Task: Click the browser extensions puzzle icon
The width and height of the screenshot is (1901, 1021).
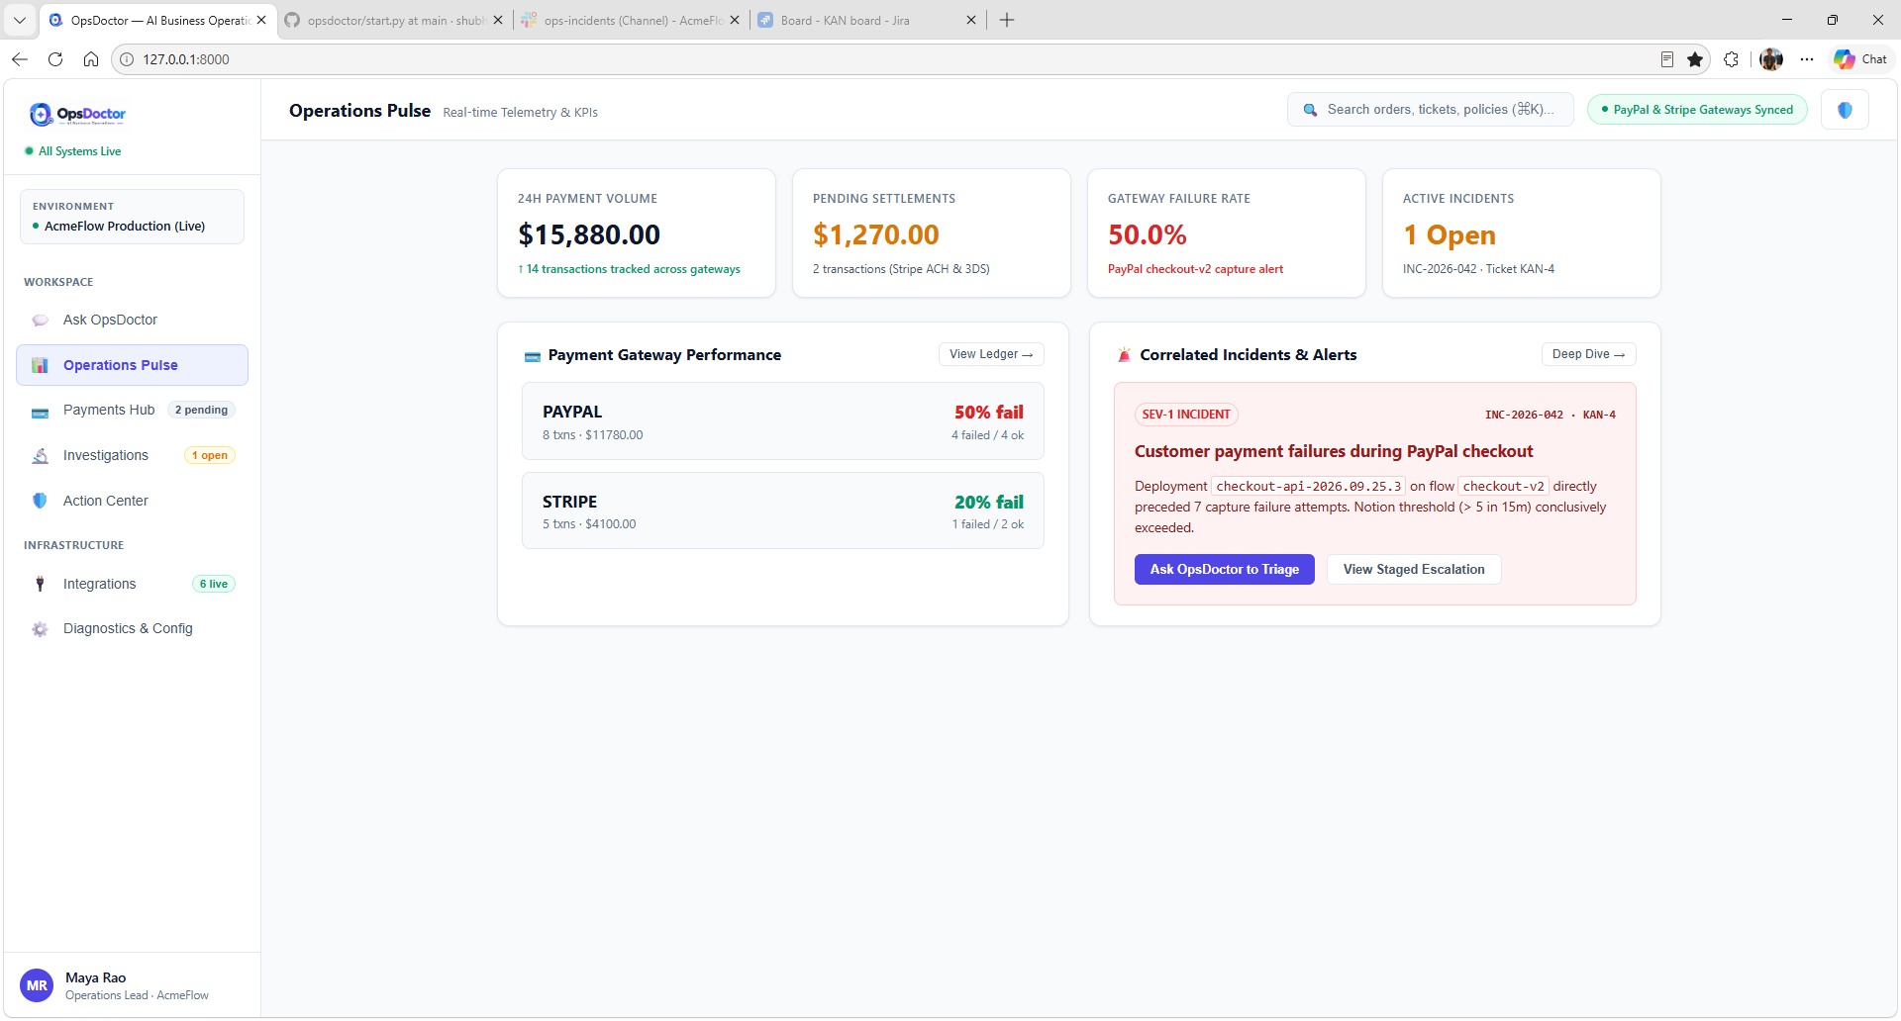Action: 1731,59
